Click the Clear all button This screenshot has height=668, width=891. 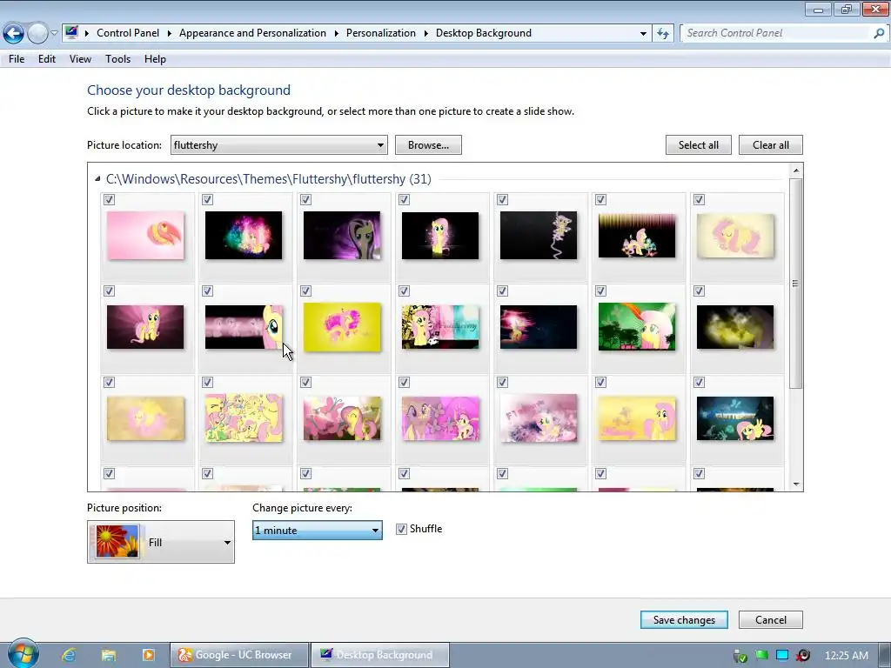click(x=771, y=145)
